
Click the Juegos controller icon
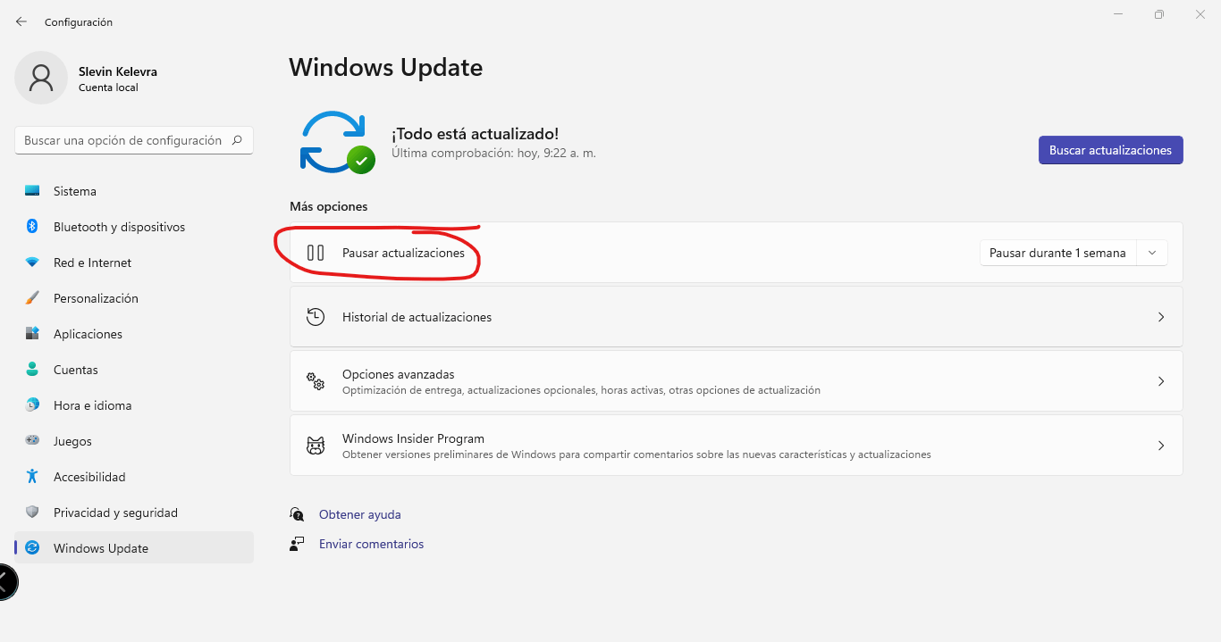(x=32, y=441)
